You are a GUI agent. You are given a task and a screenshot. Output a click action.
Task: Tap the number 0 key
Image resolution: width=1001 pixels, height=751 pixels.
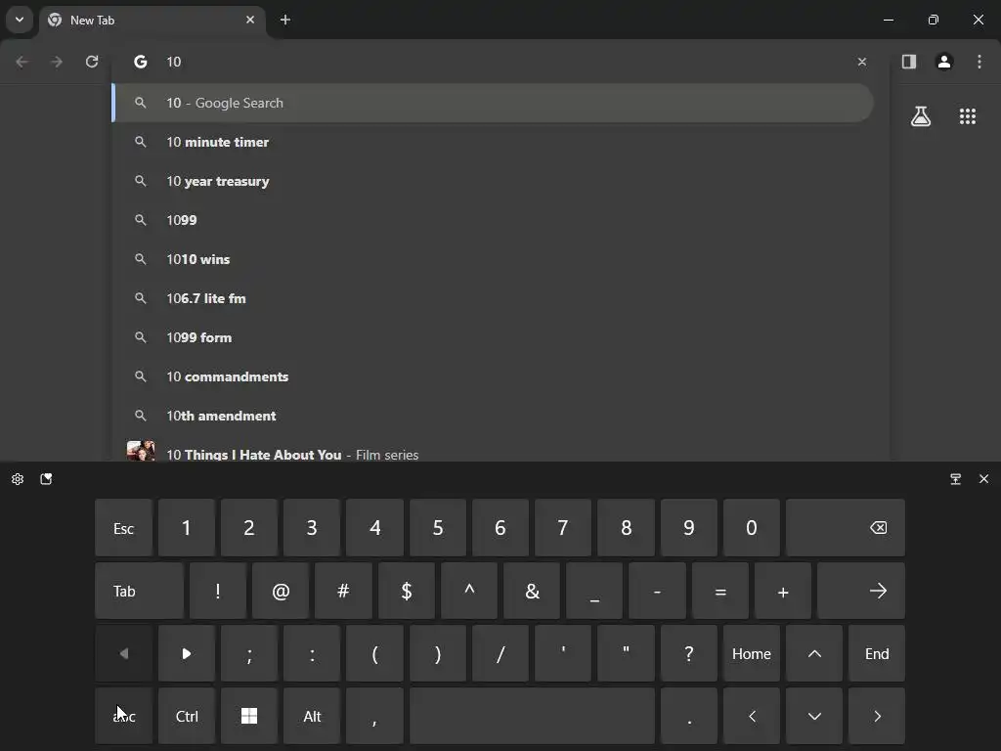752,527
